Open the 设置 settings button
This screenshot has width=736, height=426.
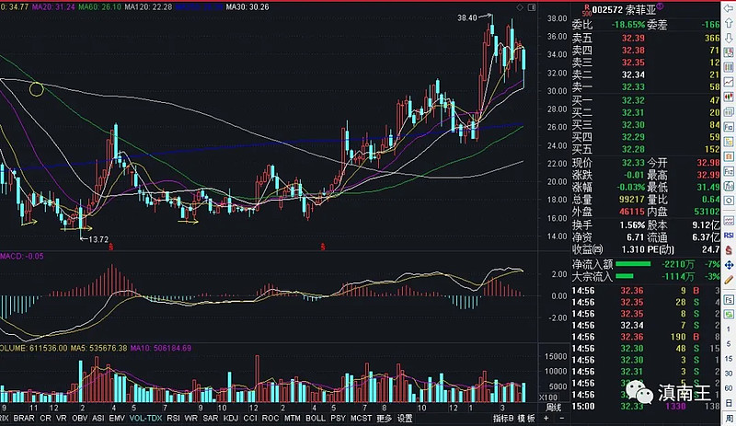(x=405, y=418)
